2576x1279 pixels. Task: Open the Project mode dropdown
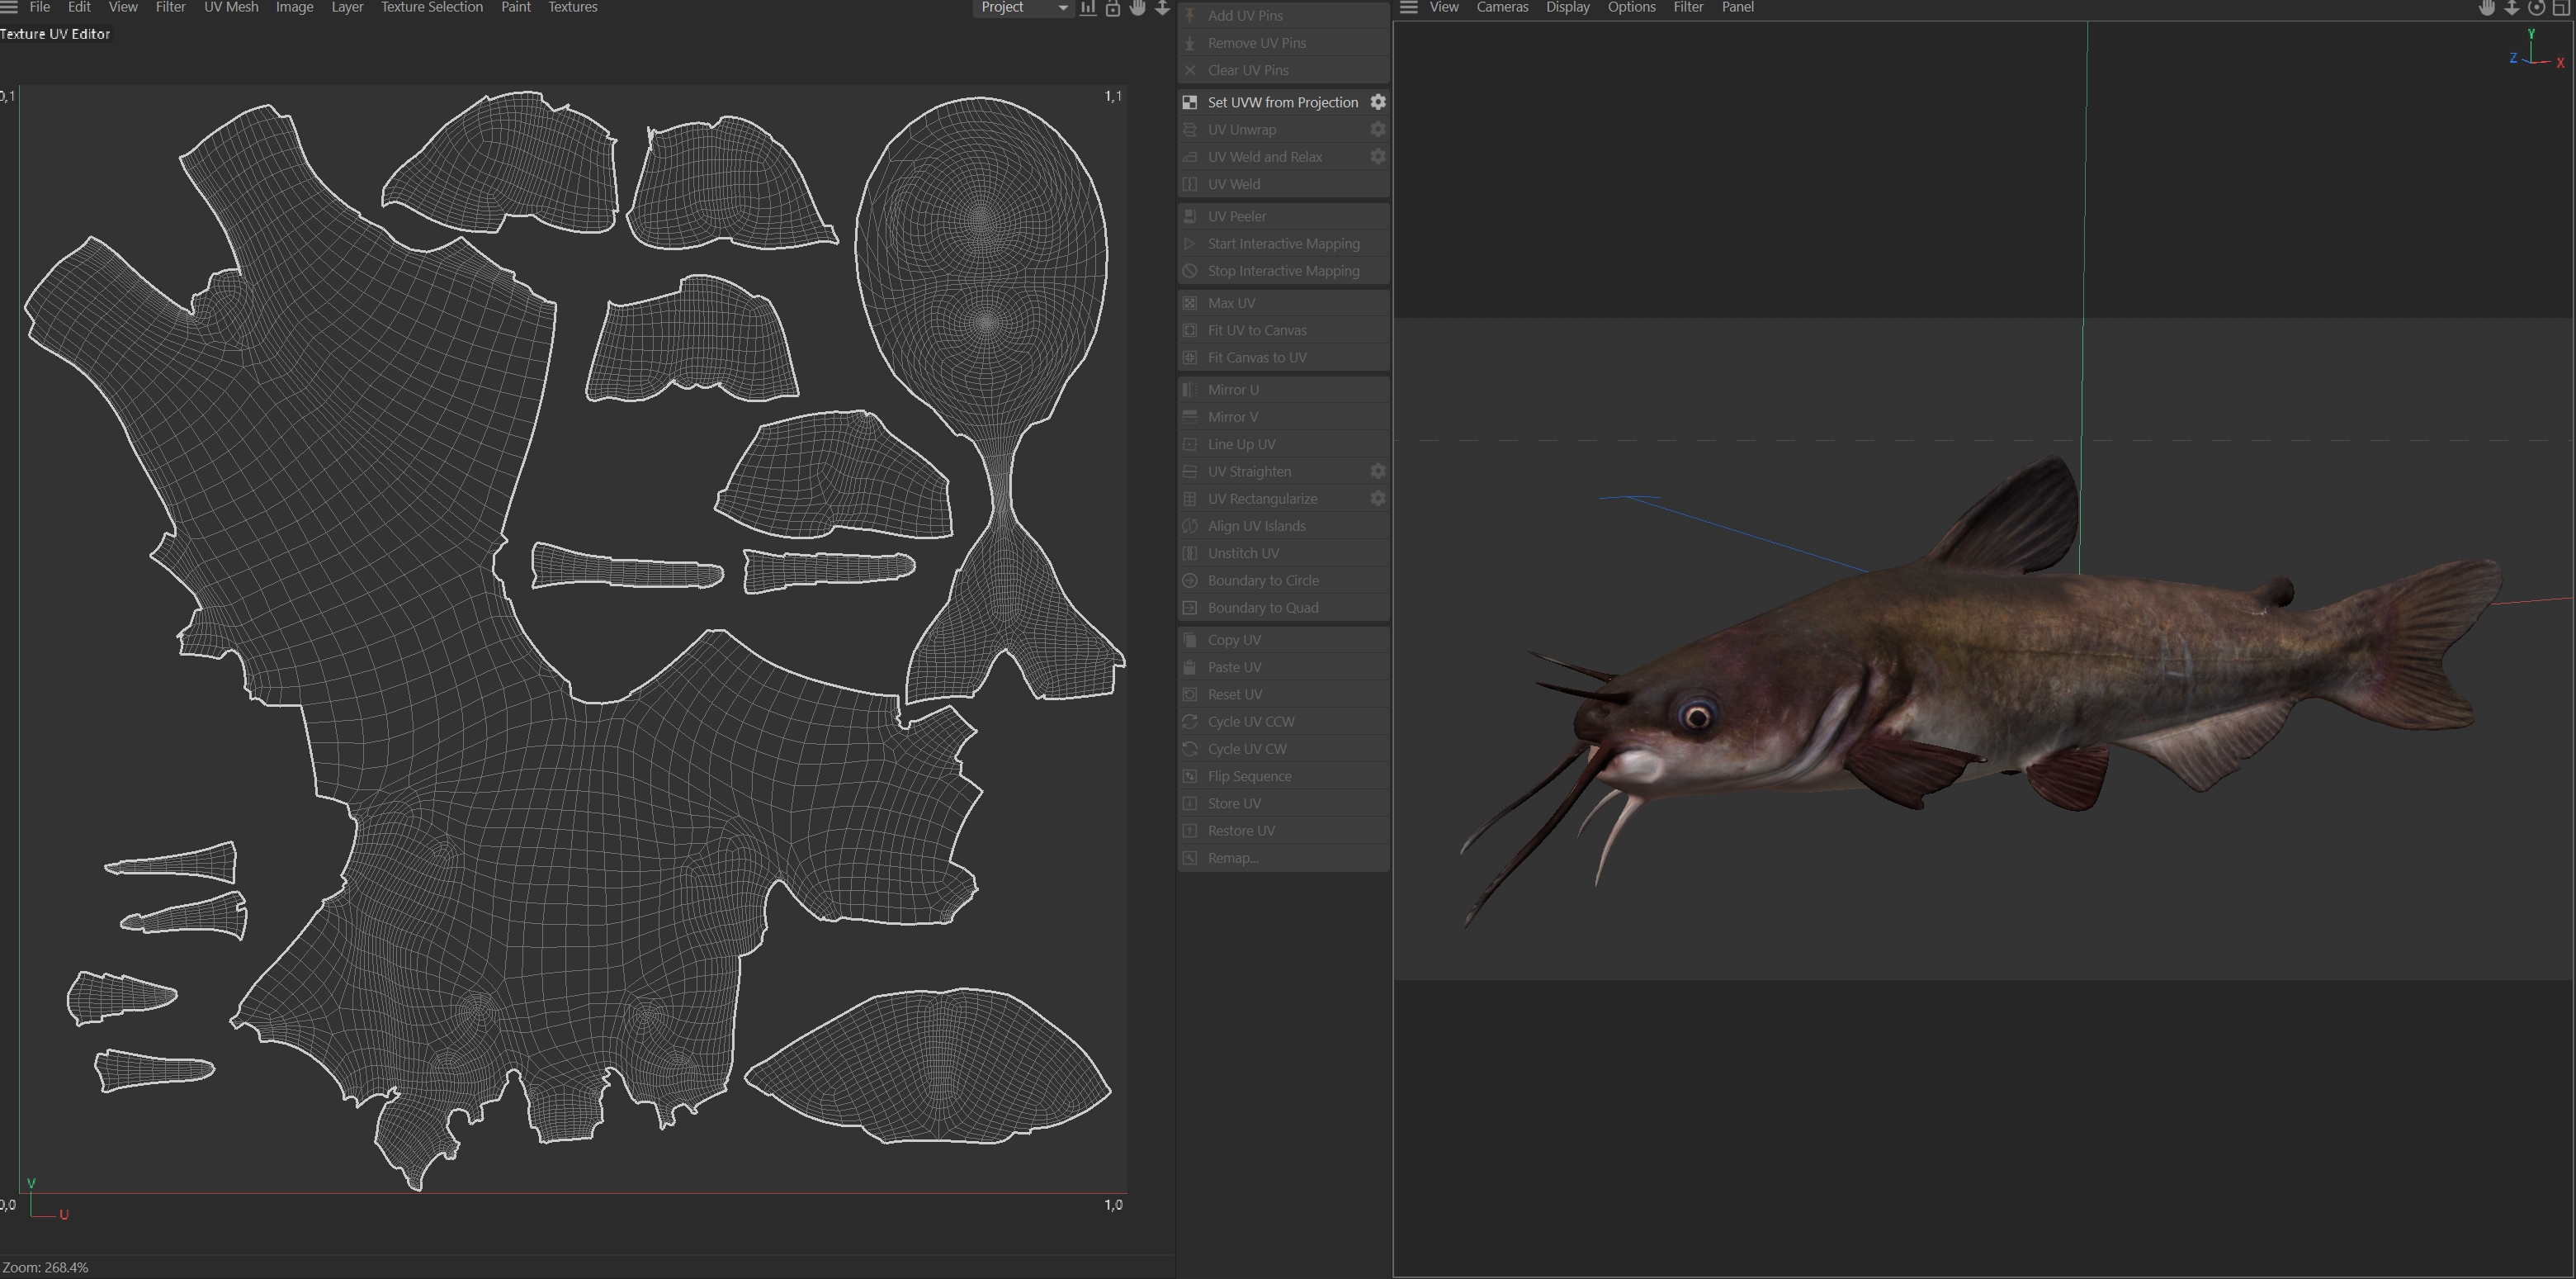pyautogui.click(x=1023, y=8)
